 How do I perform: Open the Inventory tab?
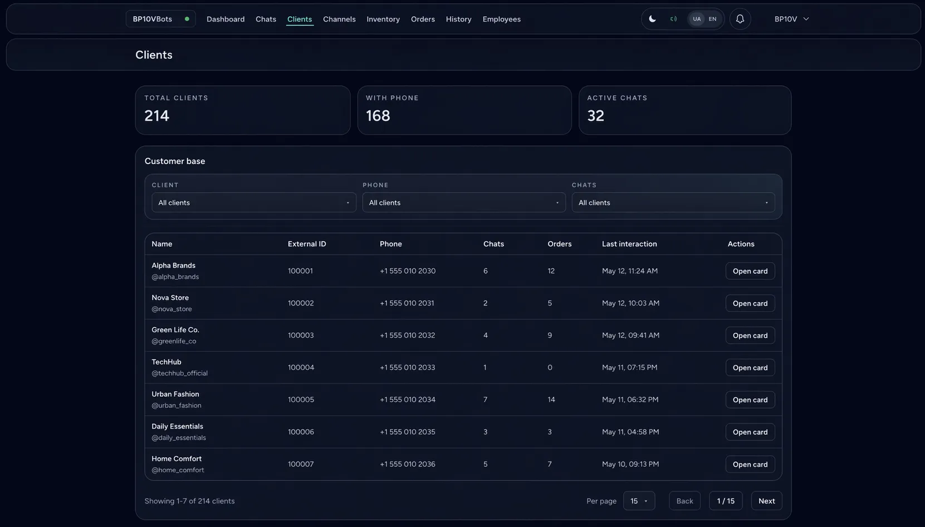coord(383,19)
